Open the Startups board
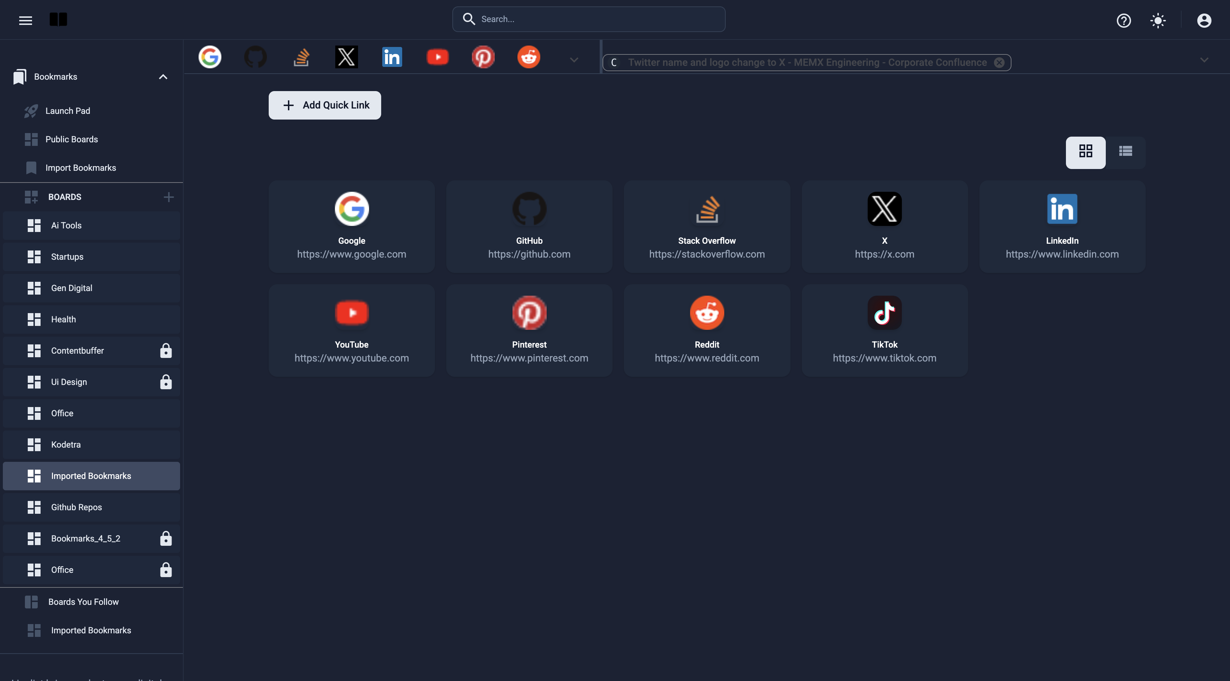 click(91, 257)
